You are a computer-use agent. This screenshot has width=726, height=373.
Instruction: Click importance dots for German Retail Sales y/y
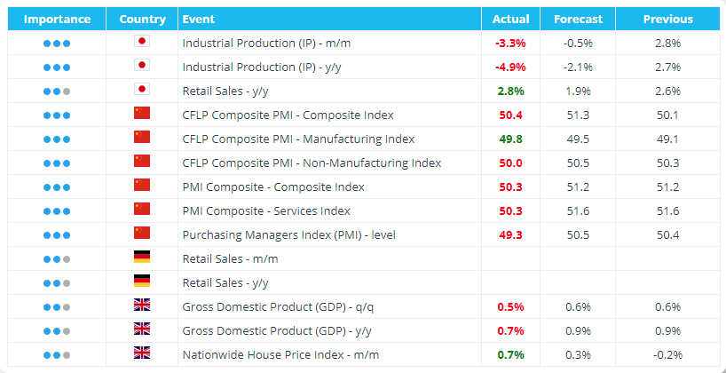tap(56, 282)
